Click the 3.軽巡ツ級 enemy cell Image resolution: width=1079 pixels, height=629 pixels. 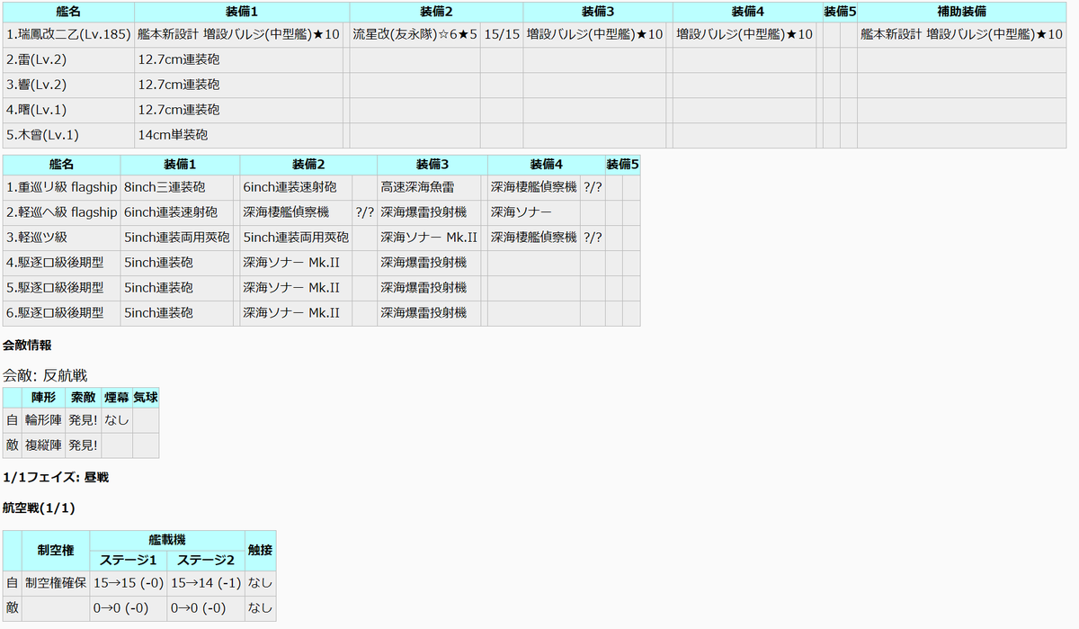(x=61, y=238)
